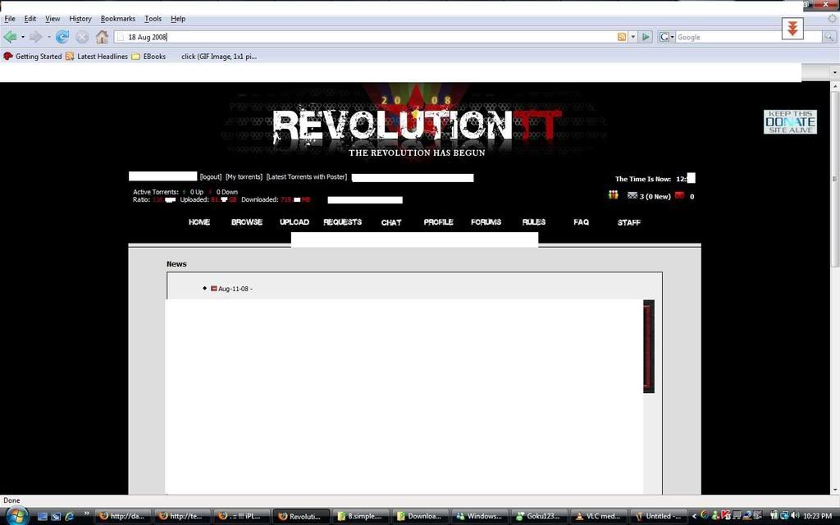Switch to the Goku123 taskbar window
Viewport: 840px width, 525px height.
[x=540, y=517]
